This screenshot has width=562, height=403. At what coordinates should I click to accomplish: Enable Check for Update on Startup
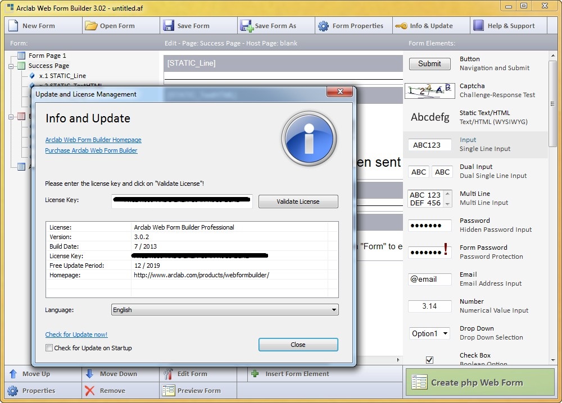click(x=49, y=348)
